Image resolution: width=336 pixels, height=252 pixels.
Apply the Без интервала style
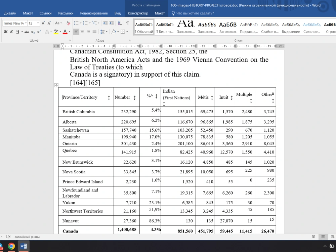pos(165,27)
